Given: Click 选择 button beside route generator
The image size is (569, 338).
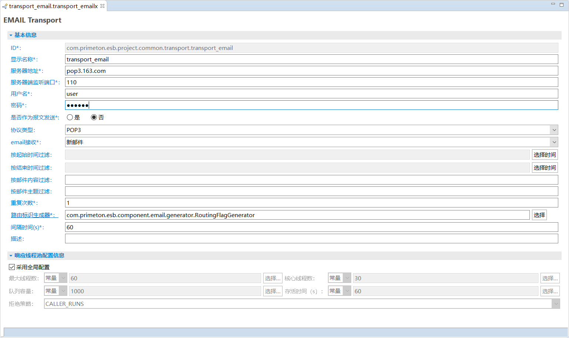Looking at the screenshot, I should tap(539, 215).
